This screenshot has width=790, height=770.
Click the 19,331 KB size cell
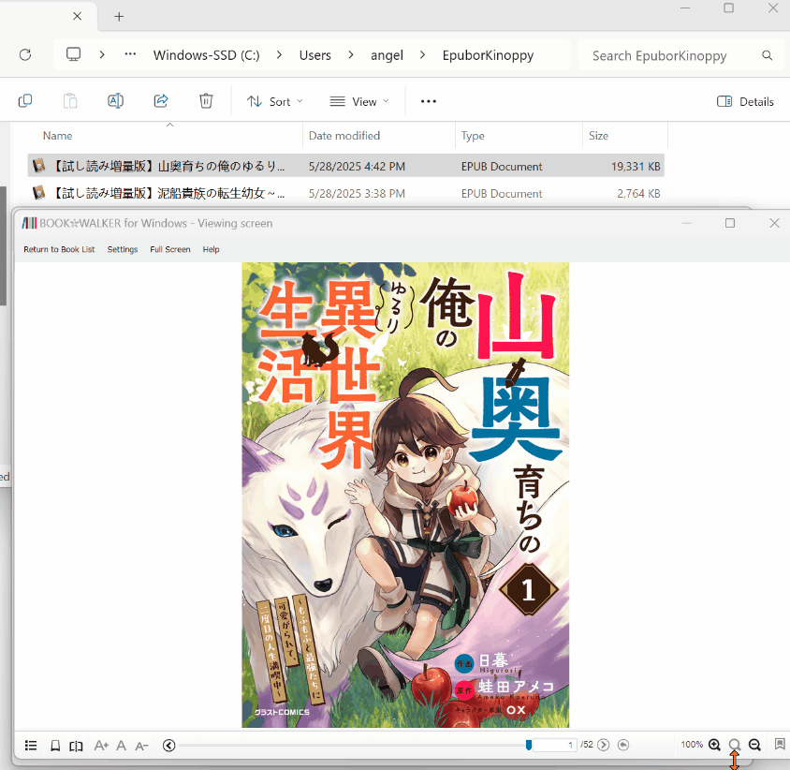[636, 167]
